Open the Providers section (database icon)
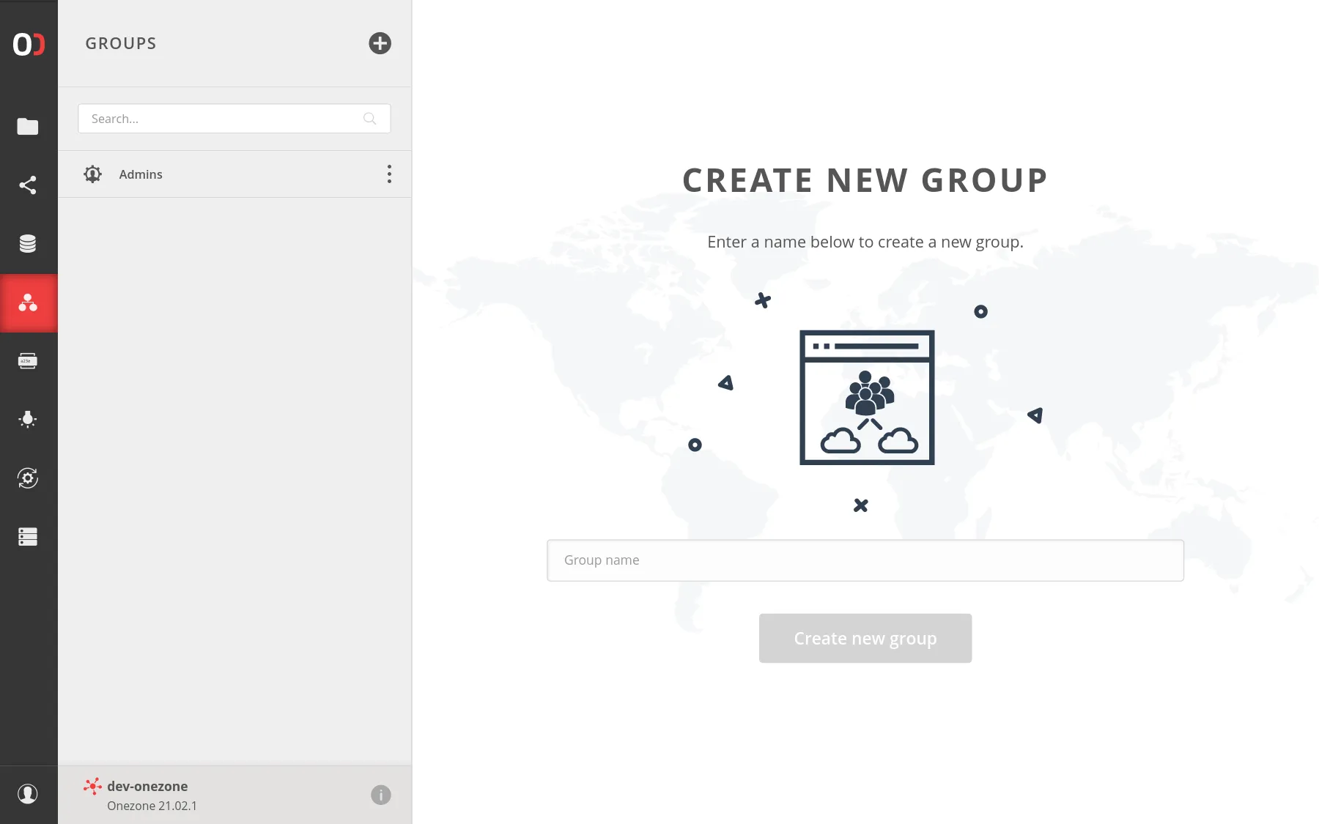1319x824 pixels. coord(28,243)
